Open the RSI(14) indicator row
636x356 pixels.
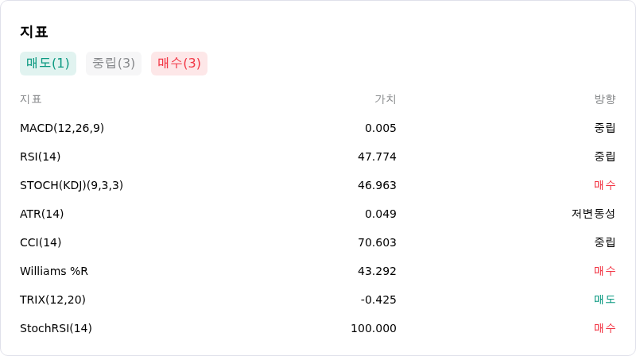tap(318, 157)
